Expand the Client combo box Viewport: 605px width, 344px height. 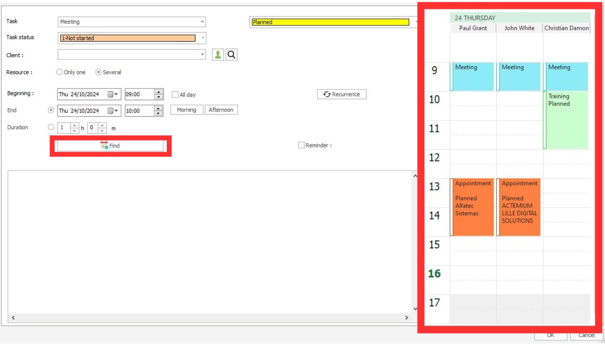[202, 55]
